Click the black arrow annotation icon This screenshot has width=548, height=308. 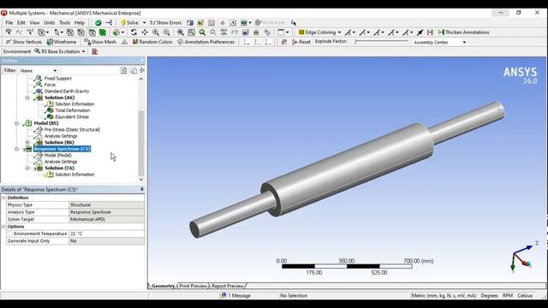[x=420, y=33]
